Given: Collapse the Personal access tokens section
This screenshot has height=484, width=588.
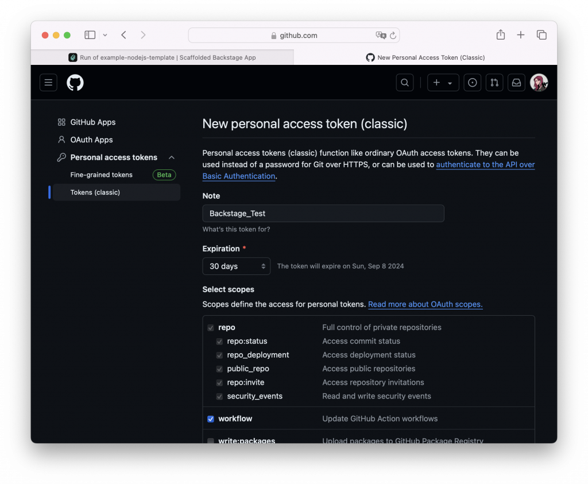Looking at the screenshot, I should click(x=172, y=157).
